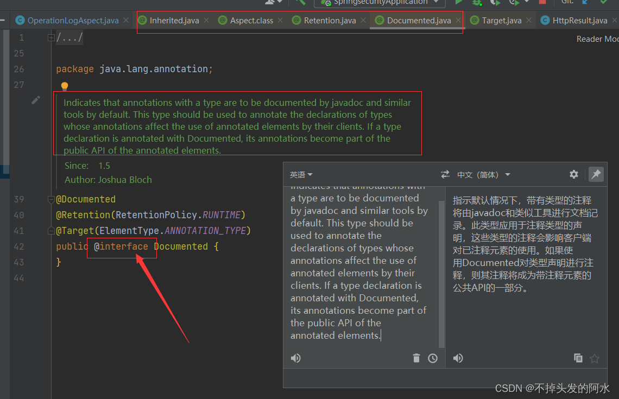This screenshot has width=619, height=399.
Task: Click RetentionPolicy.RUNTIME in the code
Action: [178, 215]
